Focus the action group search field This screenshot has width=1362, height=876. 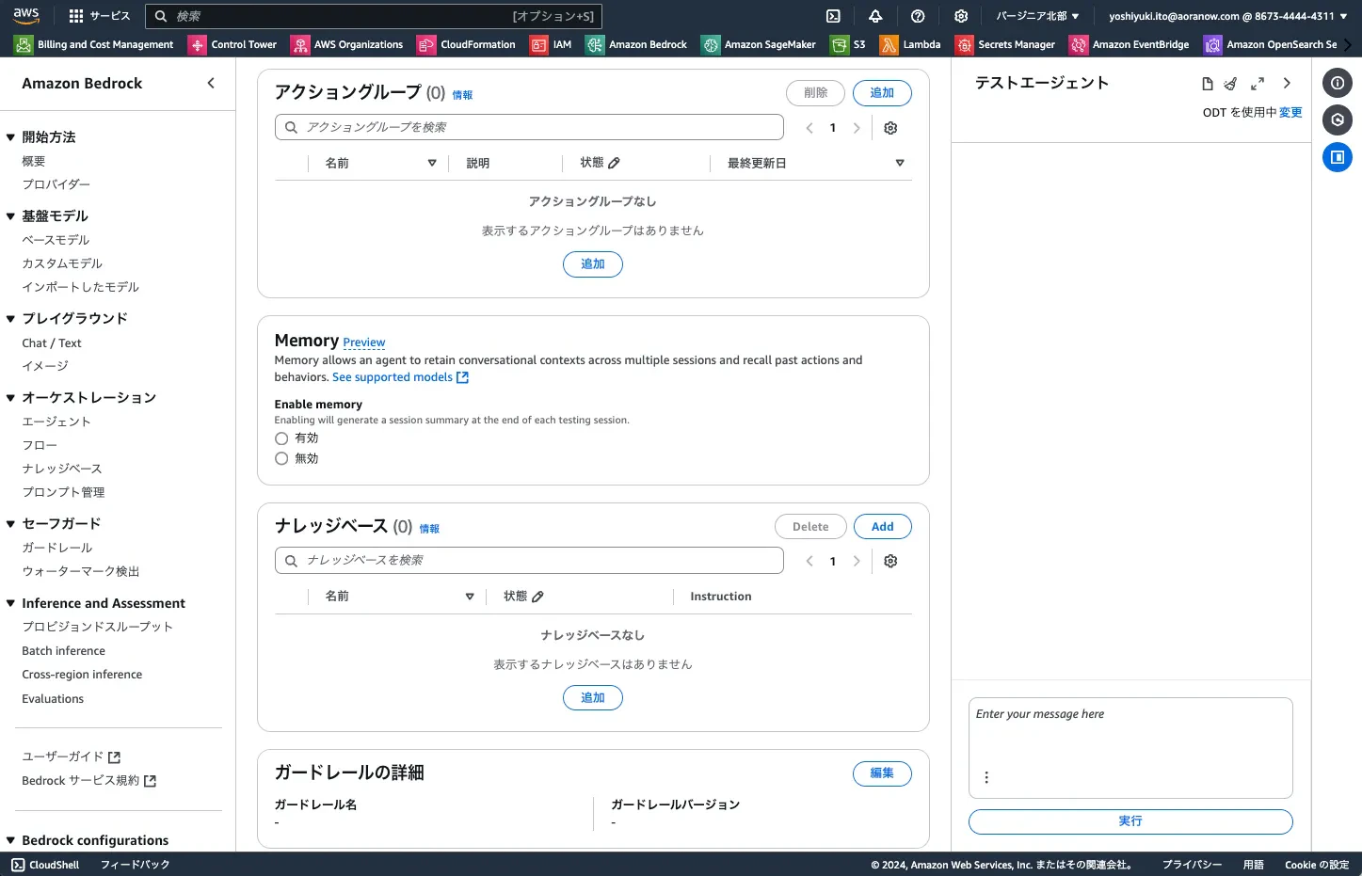click(x=529, y=127)
